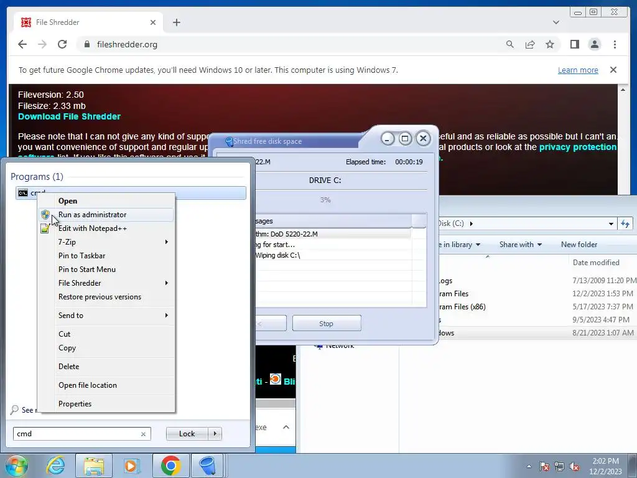Switch to Chrome on taskbar

click(x=170, y=466)
